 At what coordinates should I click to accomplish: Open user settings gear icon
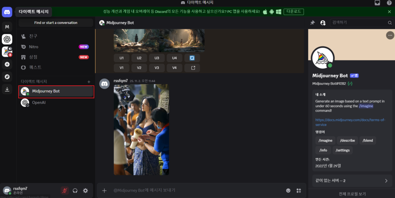[85, 190]
